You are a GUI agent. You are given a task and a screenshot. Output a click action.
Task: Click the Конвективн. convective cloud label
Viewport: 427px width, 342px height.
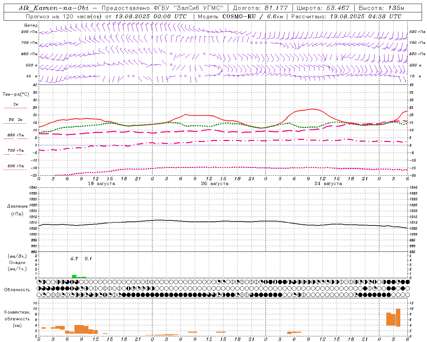(x=17, y=312)
